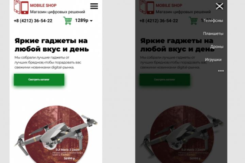Select Телефоны in the overlay menu

coord(213,21)
